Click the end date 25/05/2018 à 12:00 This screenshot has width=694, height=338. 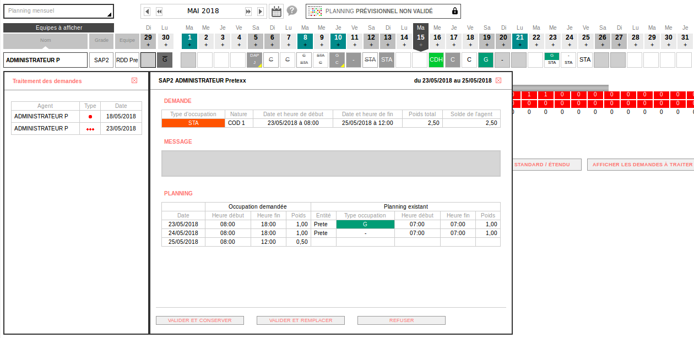click(368, 123)
